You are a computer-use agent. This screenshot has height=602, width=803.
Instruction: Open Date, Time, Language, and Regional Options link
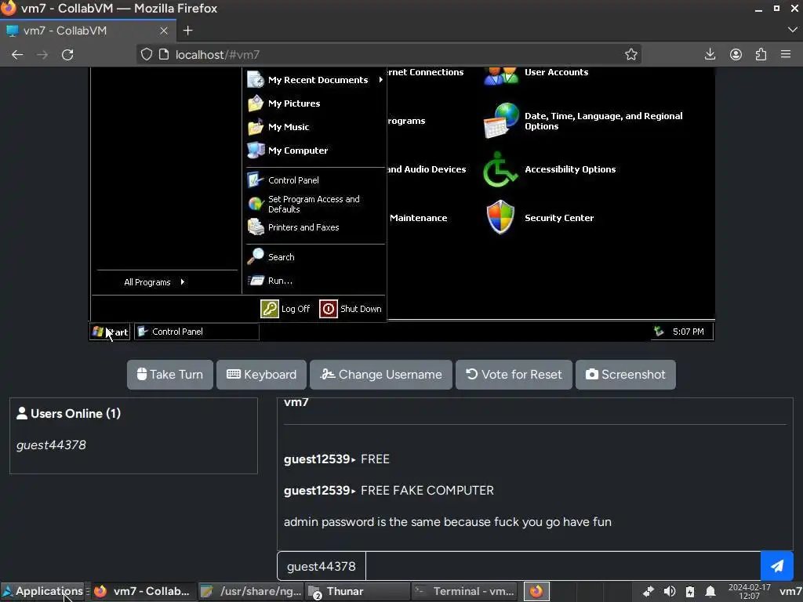603,121
